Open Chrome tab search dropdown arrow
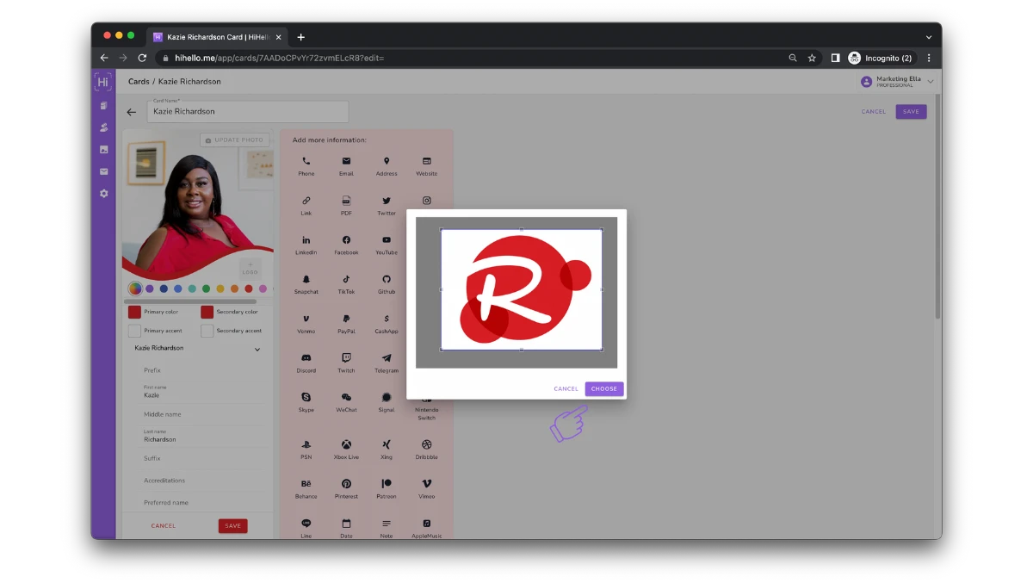The height and width of the screenshot is (583, 1033). point(929,37)
